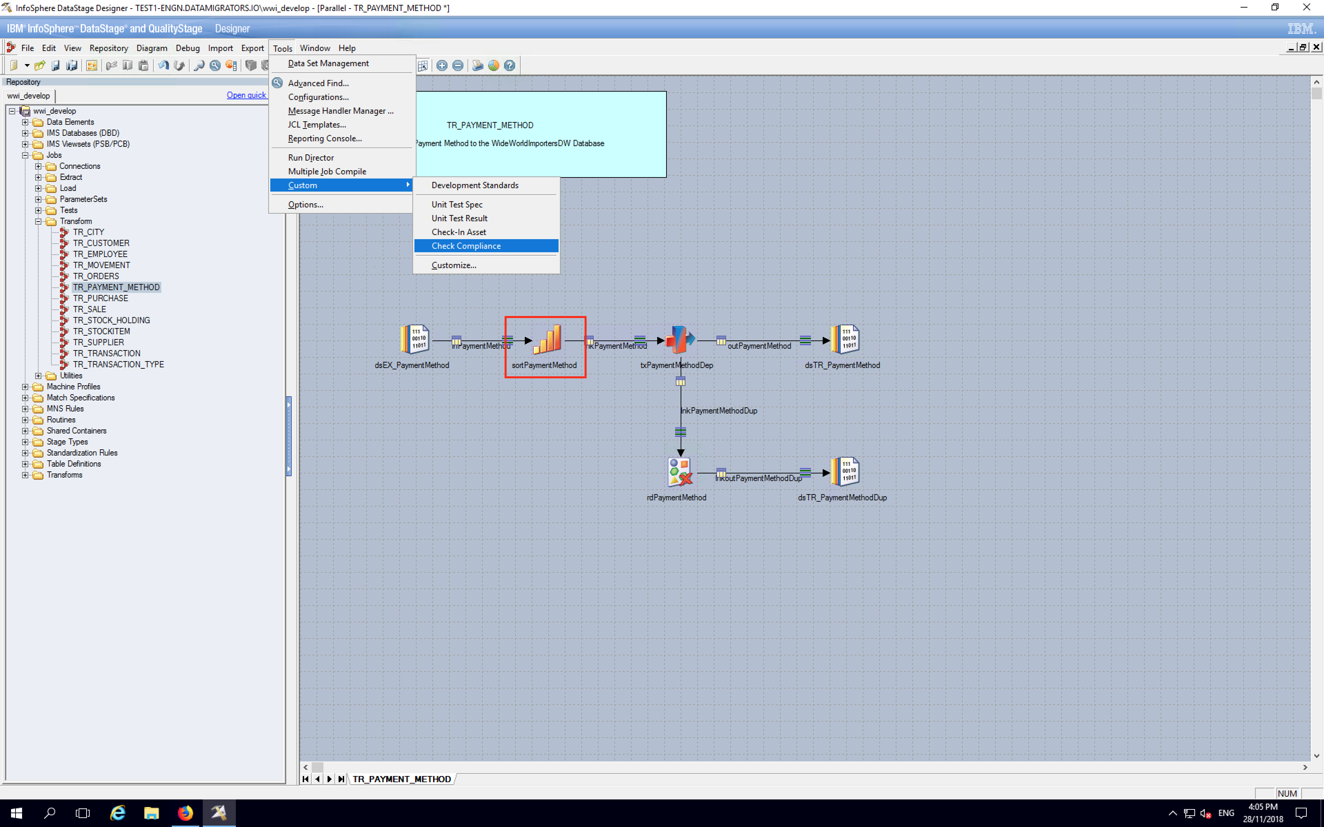Select the dsEX_PaymentMethod data set stage
The image size is (1324, 827).
(x=414, y=340)
